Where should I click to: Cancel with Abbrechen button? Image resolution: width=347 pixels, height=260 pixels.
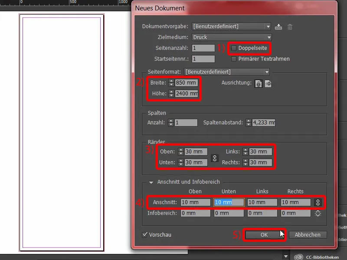pos(308,234)
